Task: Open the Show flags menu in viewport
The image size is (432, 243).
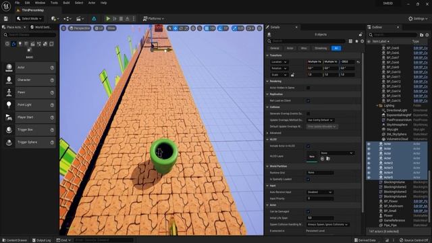Action: click(x=111, y=28)
